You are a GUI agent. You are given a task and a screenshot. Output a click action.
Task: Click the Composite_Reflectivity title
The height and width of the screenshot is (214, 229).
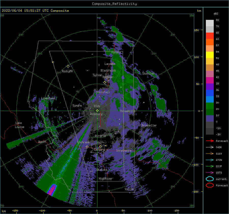(x=114, y=4)
